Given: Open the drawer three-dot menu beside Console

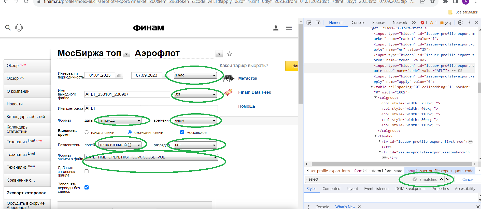Looking at the screenshot, I should point(309,207).
